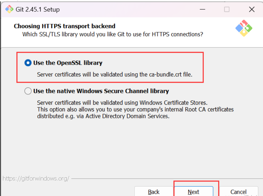
Task: Cancel the Git installation
Action: coord(238,192)
